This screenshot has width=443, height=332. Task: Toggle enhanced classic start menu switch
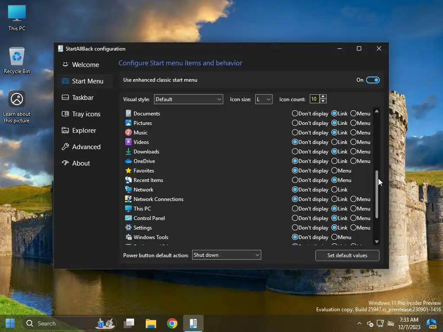point(372,80)
